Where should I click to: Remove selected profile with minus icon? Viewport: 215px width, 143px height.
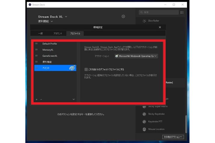pos(41,99)
